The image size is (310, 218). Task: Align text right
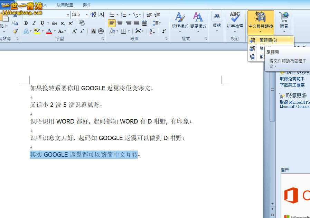point(128,23)
